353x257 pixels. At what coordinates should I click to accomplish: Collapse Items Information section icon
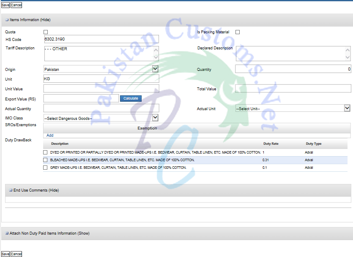click(7, 20)
